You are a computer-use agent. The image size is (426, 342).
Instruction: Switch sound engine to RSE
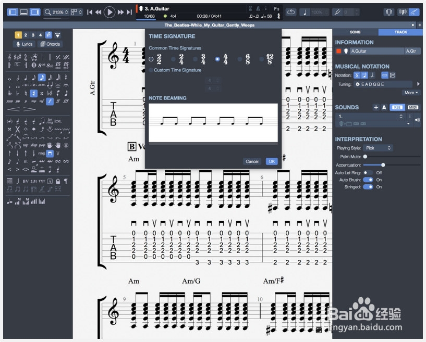tap(397, 107)
